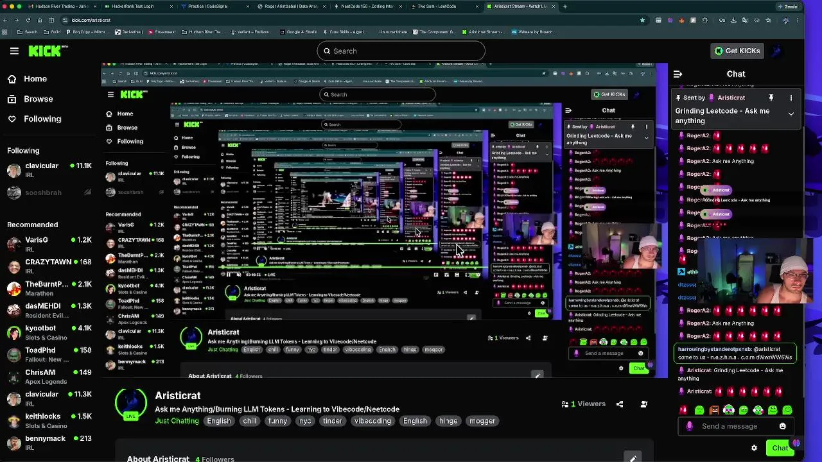Image resolution: width=822 pixels, height=462 pixels.
Task: Open the CRAZYTAWN recommended channel
Action: 49,266
